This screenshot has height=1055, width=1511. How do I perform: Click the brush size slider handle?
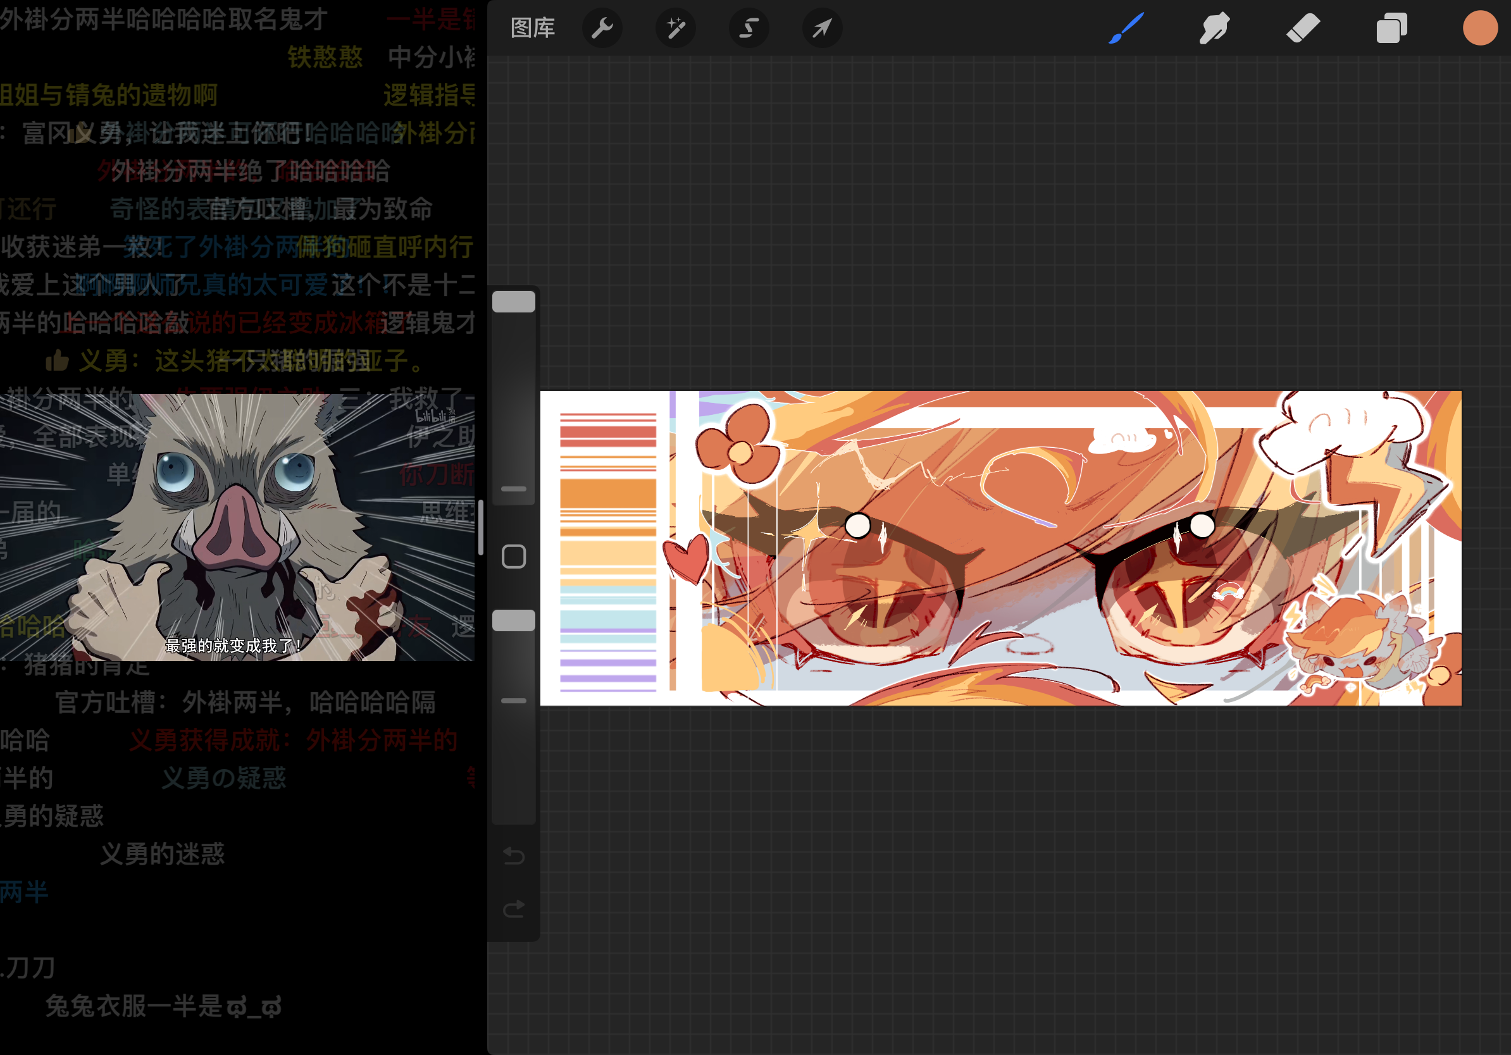(x=513, y=302)
